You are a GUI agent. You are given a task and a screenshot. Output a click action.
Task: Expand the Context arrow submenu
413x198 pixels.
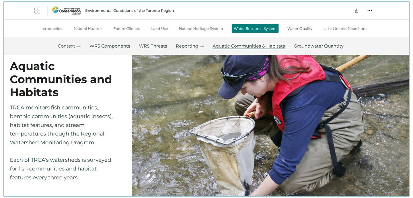[69, 46]
